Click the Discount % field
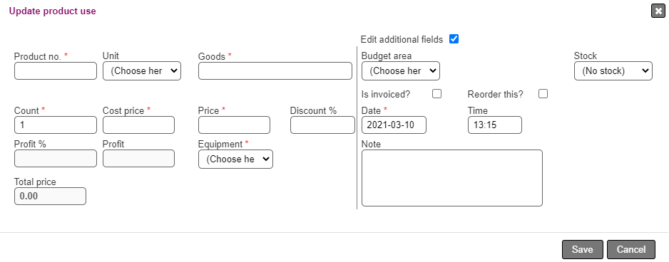The width and height of the screenshot is (669, 262). [x=322, y=125]
